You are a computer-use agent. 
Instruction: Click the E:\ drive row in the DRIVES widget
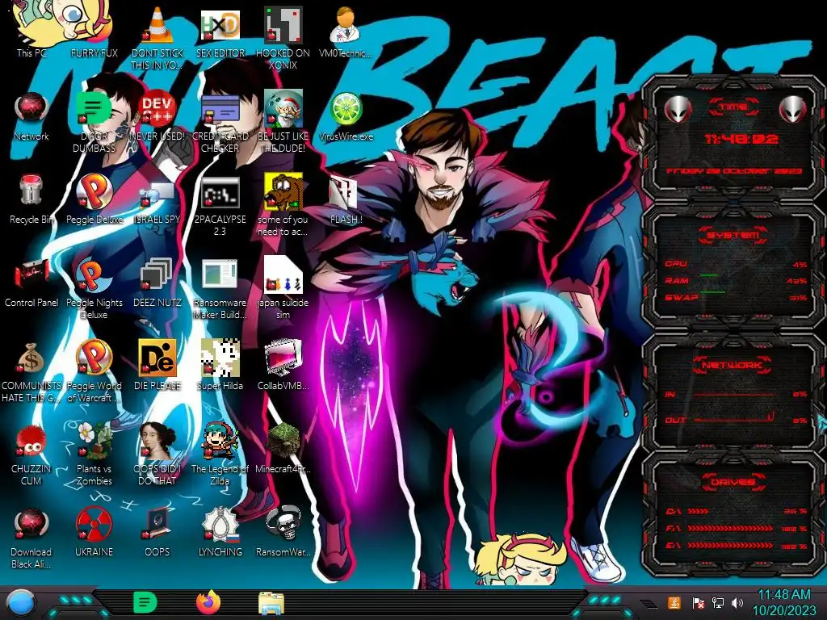(737, 546)
